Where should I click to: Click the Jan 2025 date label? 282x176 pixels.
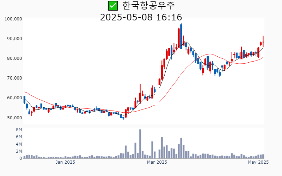click(65, 162)
